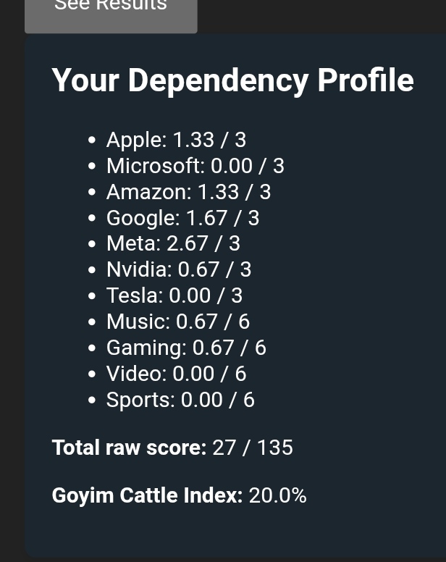This screenshot has height=562, width=446.
Task: Click the Nvidia score list item
Action: click(x=179, y=270)
